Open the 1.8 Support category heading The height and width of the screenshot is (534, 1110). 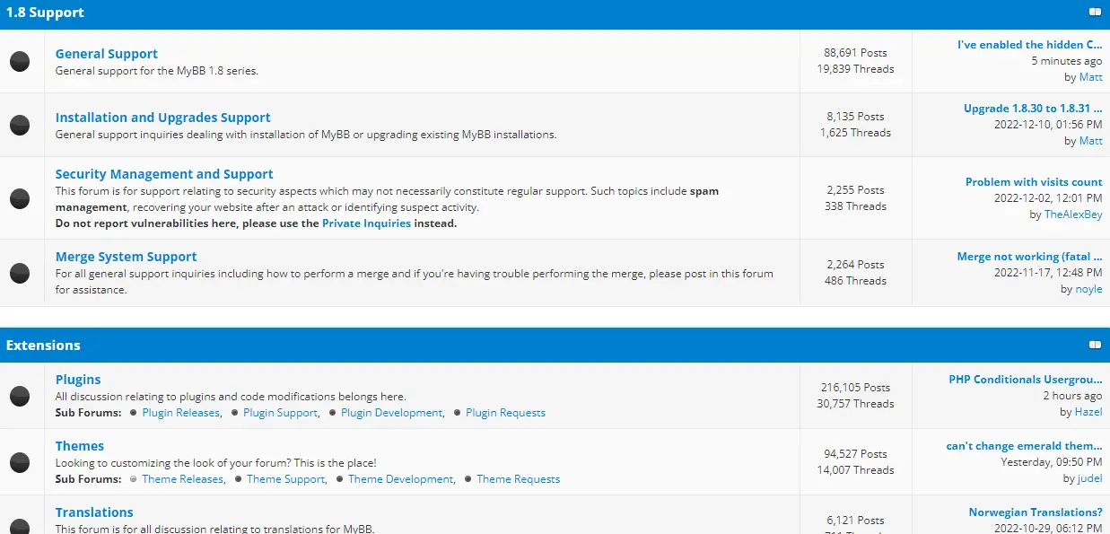coord(45,13)
